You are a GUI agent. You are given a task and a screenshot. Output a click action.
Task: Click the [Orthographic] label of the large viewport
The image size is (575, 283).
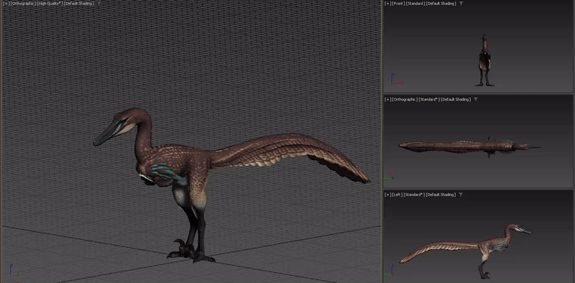24,4
